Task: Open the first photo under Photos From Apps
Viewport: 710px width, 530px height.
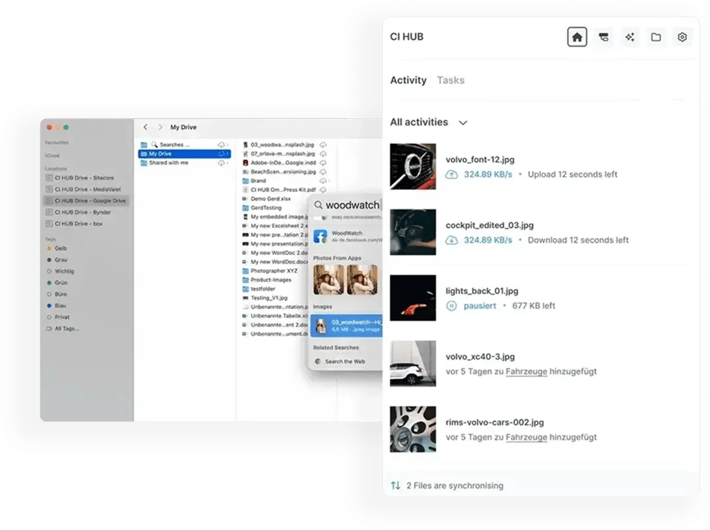Action: click(328, 280)
